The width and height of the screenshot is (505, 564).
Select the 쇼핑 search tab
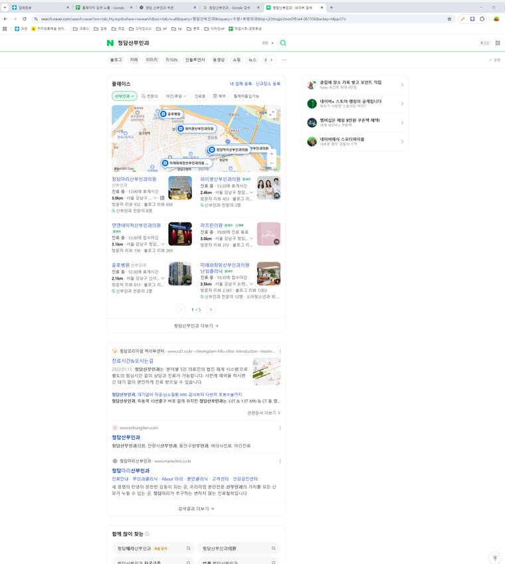pyautogui.click(x=237, y=60)
